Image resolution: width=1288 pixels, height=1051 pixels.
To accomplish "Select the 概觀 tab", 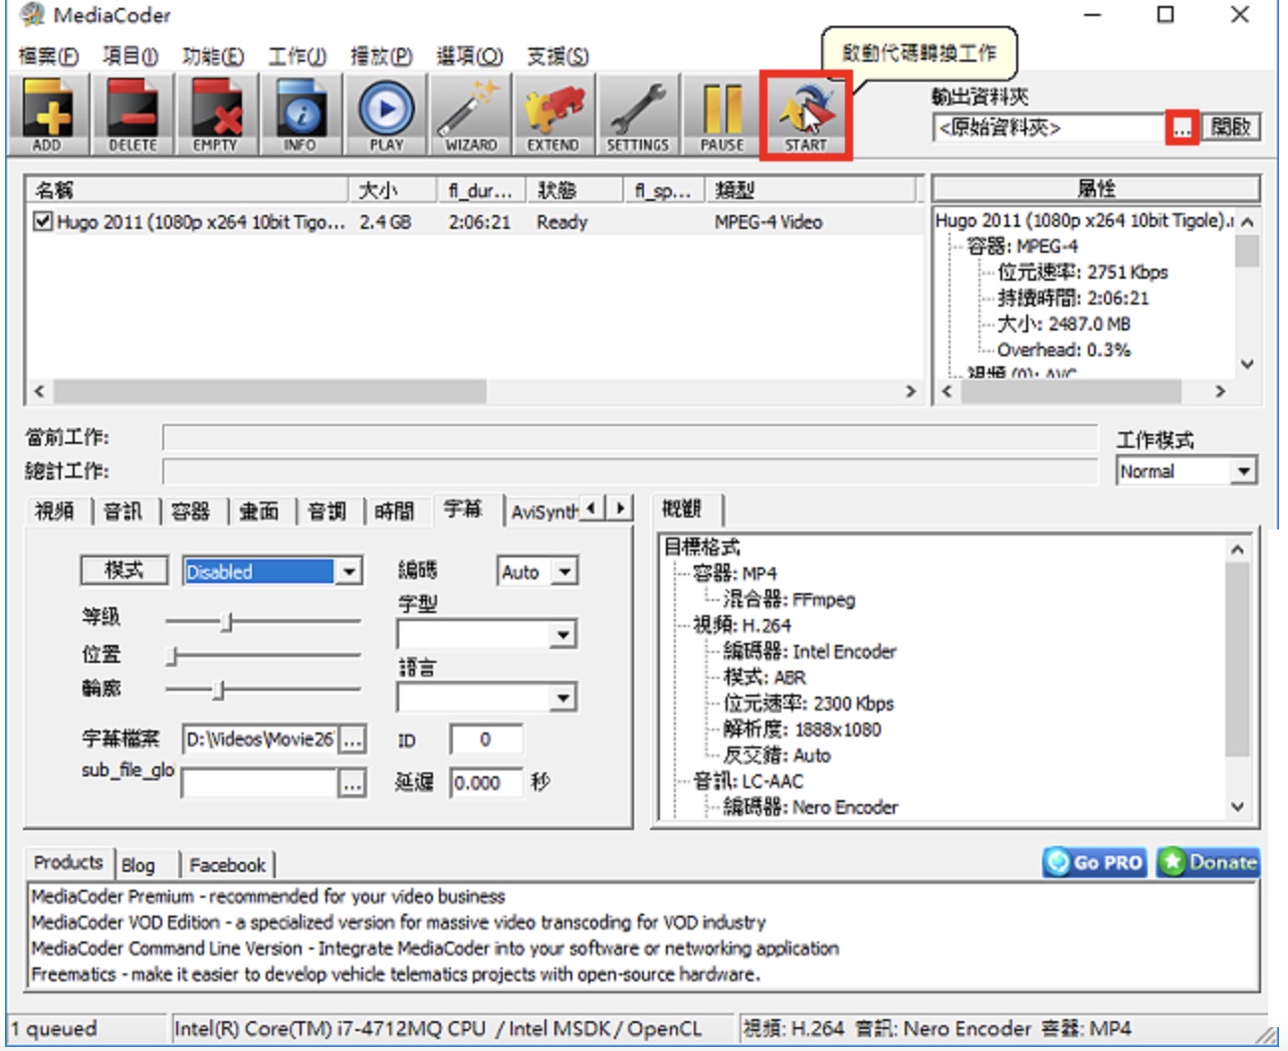I will click(683, 509).
